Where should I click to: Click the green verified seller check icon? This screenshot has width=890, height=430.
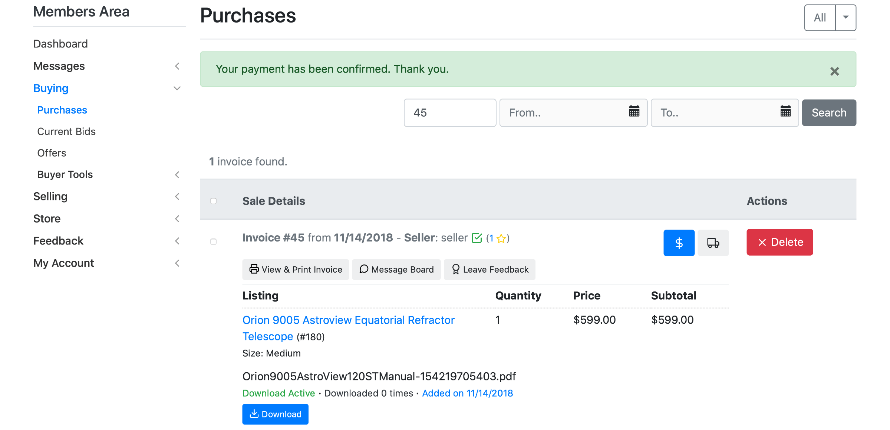(x=477, y=238)
